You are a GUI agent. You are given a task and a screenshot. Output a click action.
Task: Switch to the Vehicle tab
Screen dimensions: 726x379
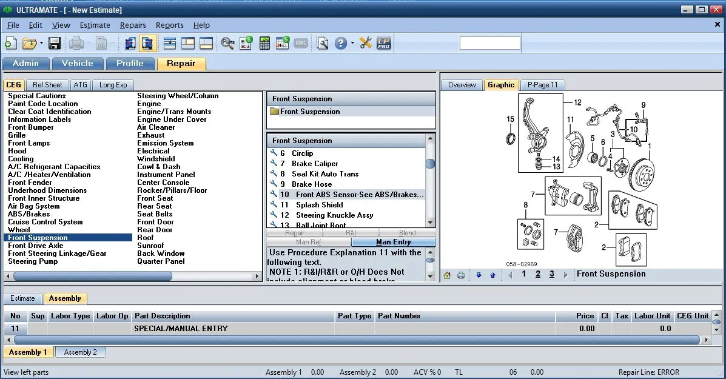(x=77, y=63)
